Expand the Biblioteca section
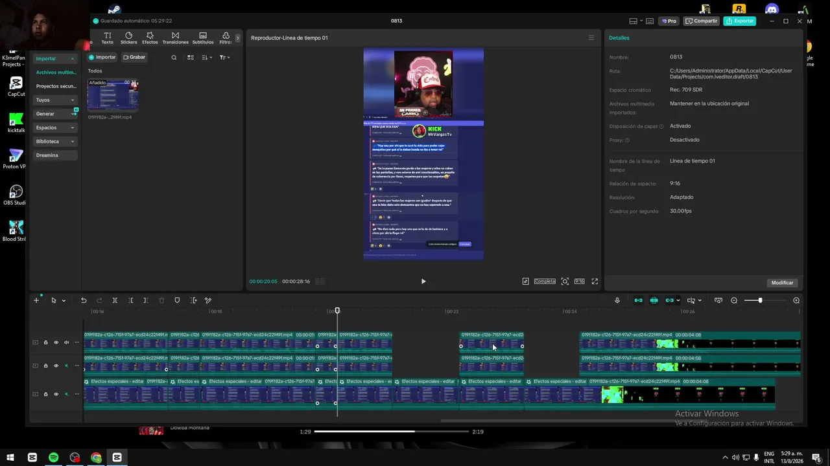The height and width of the screenshot is (466, 830). point(72,142)
